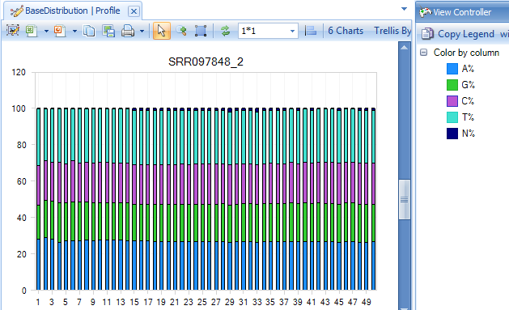Click the chart properties icon
Screen dimensions: 509x310
coord(13,31)
